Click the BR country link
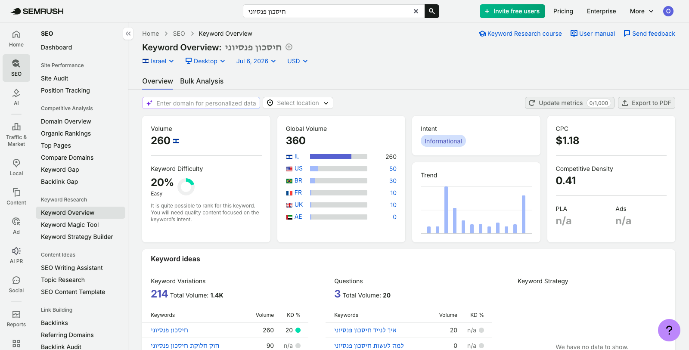The height and width of the screenshot is (350, 689). click(x=298, y=181)
